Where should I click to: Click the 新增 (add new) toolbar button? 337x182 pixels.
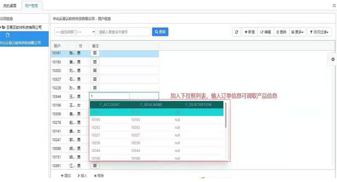[x=249, y=32]
